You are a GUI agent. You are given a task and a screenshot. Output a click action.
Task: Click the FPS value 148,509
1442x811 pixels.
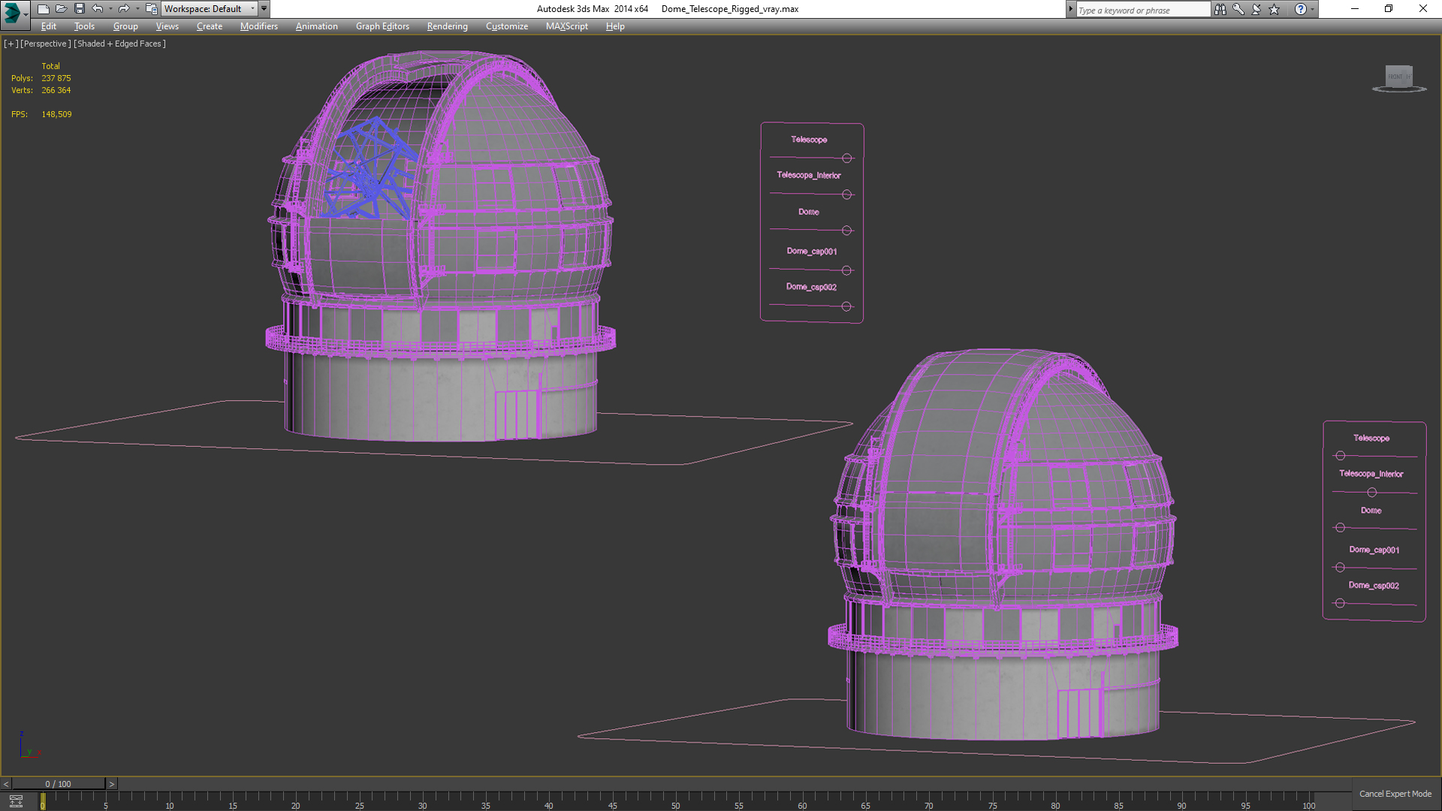[56, 114]
